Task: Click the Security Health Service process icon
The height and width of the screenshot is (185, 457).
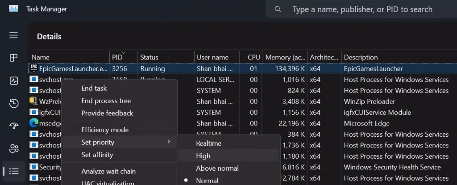Action: [34, 167]
